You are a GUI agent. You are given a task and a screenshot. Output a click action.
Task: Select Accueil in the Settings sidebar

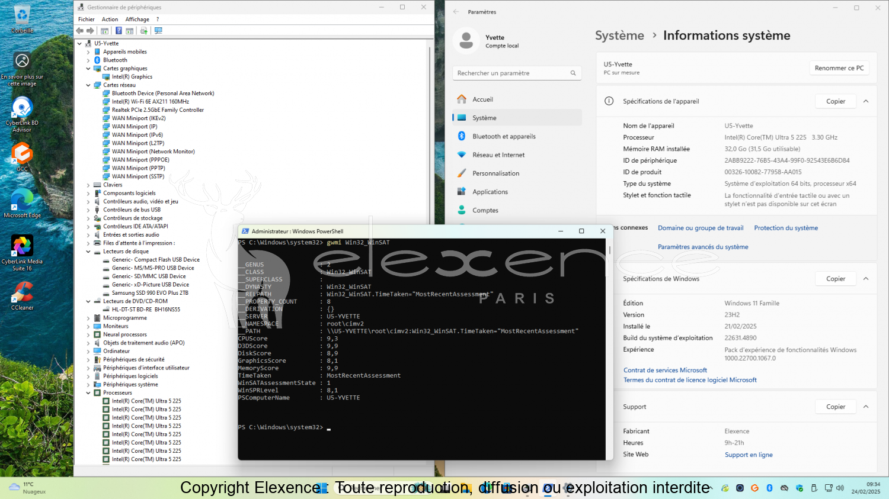coord(517,99)
